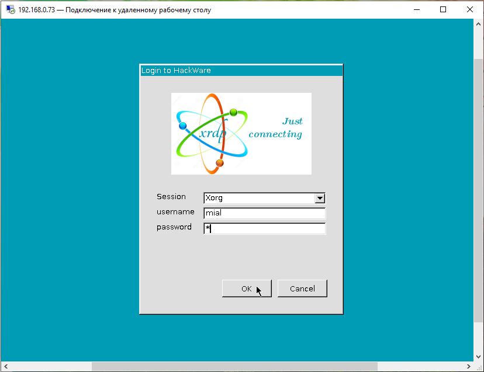484x372 pixels.
Task: Click the Login to HackWare dialog title bar
Action: tap(241, 70)
